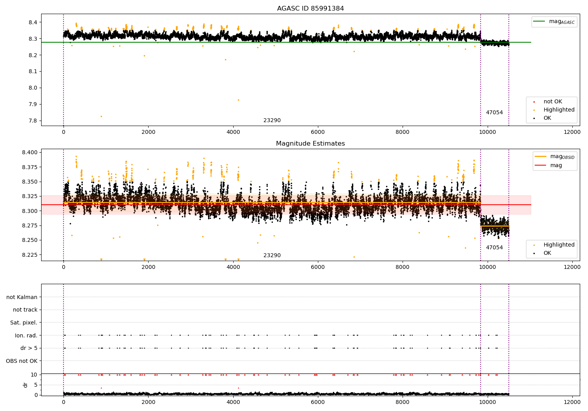Click the 'dr > 5' row label
Screen dimensions: 588x411
click(x=29, y=348)
